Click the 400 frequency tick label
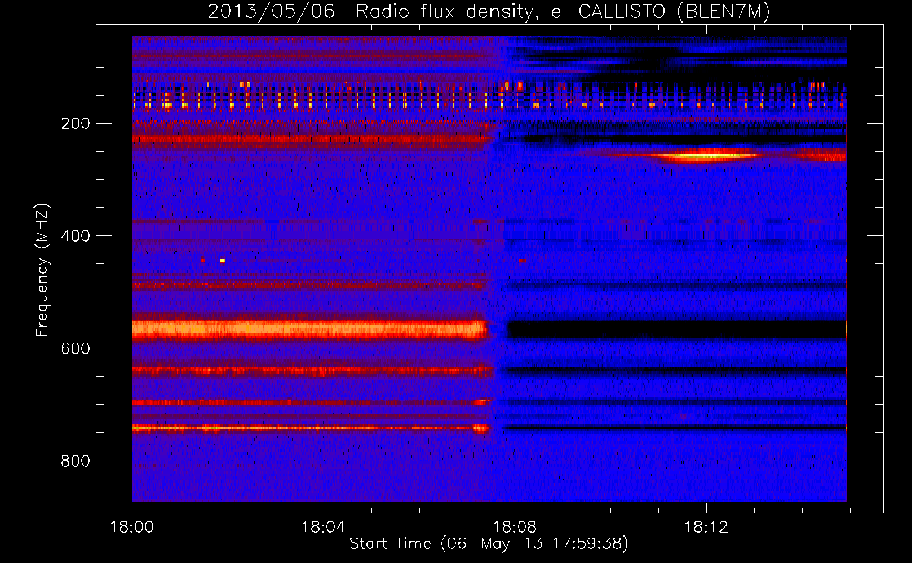The image size is (912, 563). click(76, 236)
